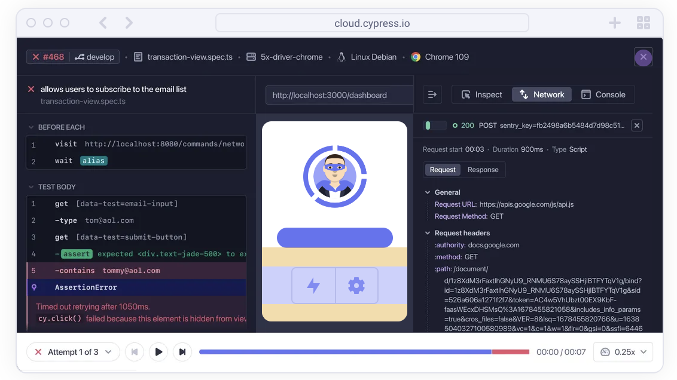The height and width of the screenshot is (380, 677).
Task: Select the Request sub-tab
Action: point(443,170)
